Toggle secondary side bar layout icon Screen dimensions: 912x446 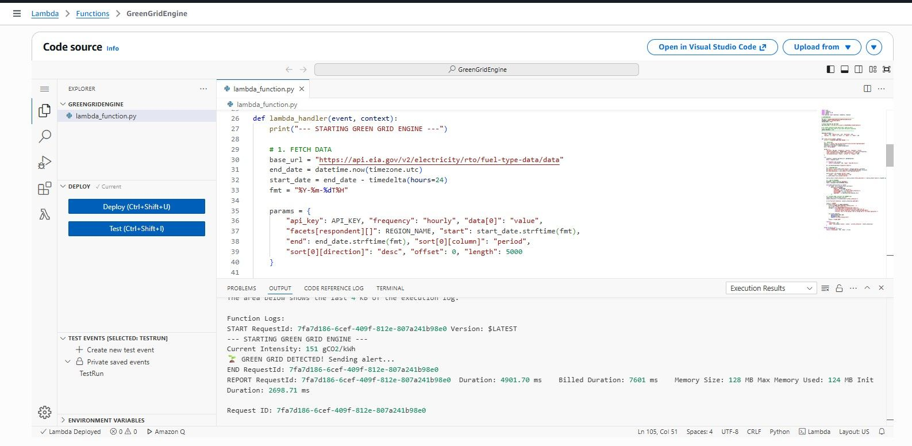[859, 70]
